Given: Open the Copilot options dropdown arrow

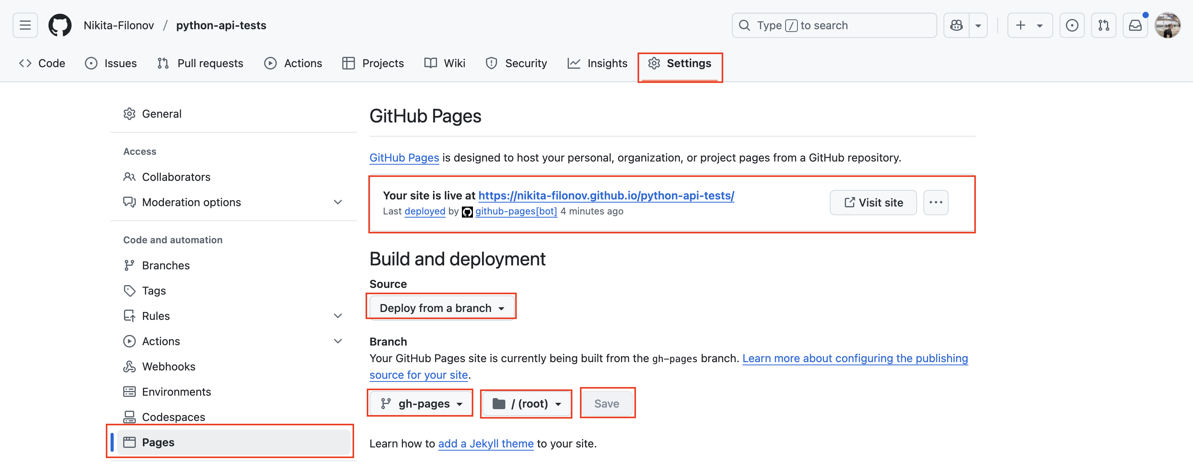Looking at the screenshot, I should tap(978, 26).
